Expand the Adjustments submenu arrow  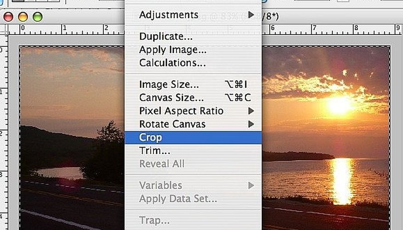point(251,15)
